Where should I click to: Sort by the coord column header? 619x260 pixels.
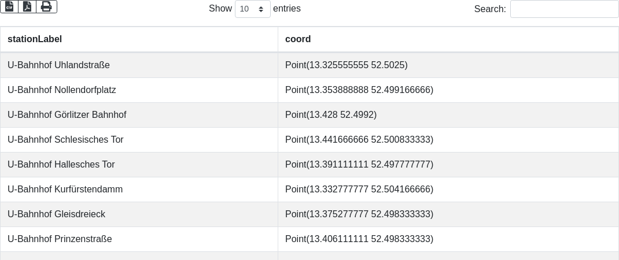coord(298,39)
